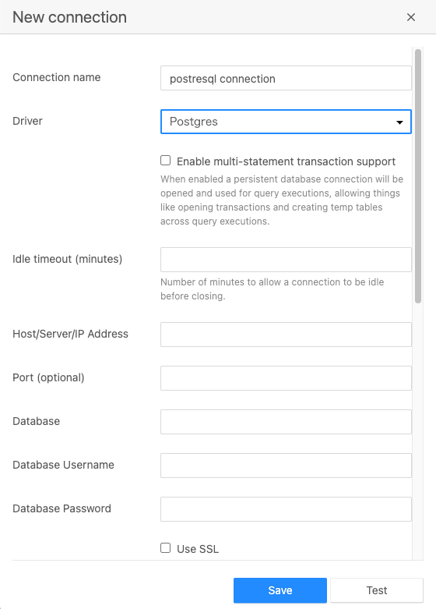
Task: Focus the Database input box
Action: (x=286, y=422)
